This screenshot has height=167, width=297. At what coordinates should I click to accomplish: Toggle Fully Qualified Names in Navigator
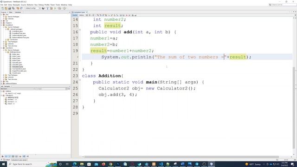[20, 156]
